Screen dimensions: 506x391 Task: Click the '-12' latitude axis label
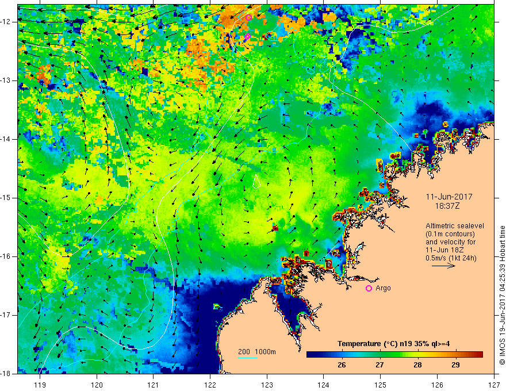coord(6,22)
